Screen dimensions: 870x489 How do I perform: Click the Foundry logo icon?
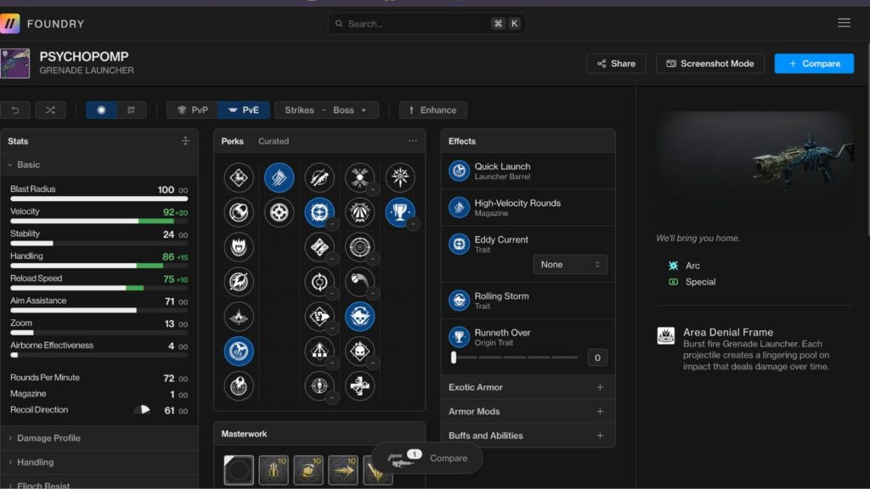pos(10,23)
